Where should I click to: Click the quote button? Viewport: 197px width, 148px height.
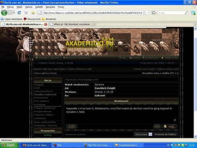(x=157, y=126)
